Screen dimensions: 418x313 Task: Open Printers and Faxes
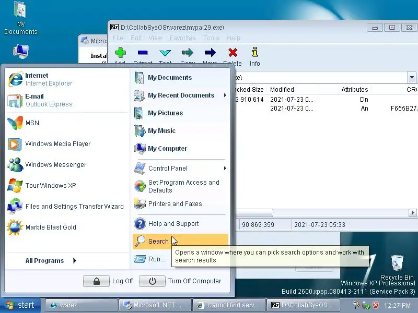tap(180, 204)
